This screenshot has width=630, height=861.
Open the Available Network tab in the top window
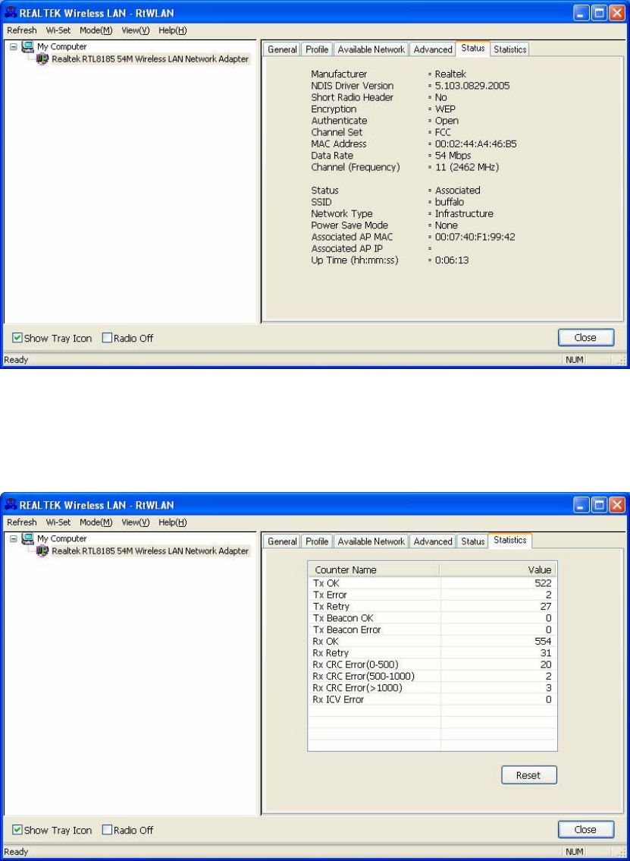click(x=371, y=49)
